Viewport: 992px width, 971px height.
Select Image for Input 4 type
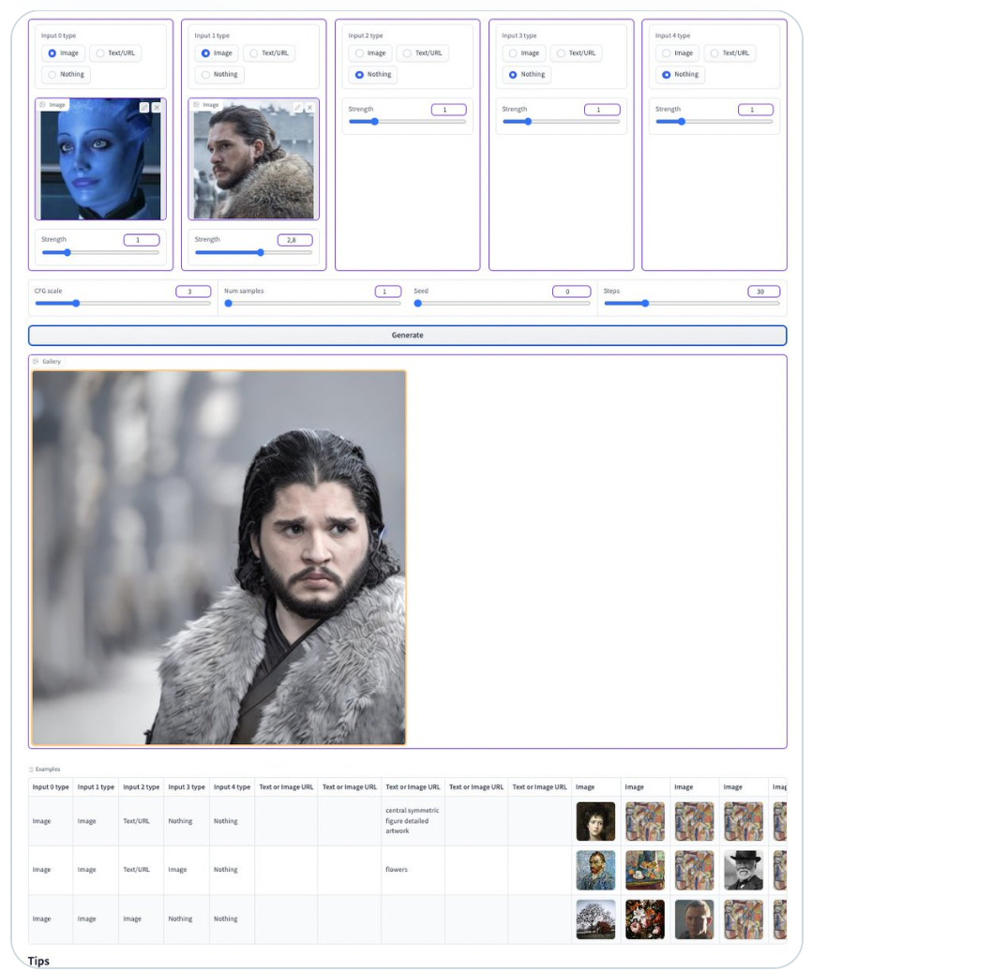click(x=677, y=53)
